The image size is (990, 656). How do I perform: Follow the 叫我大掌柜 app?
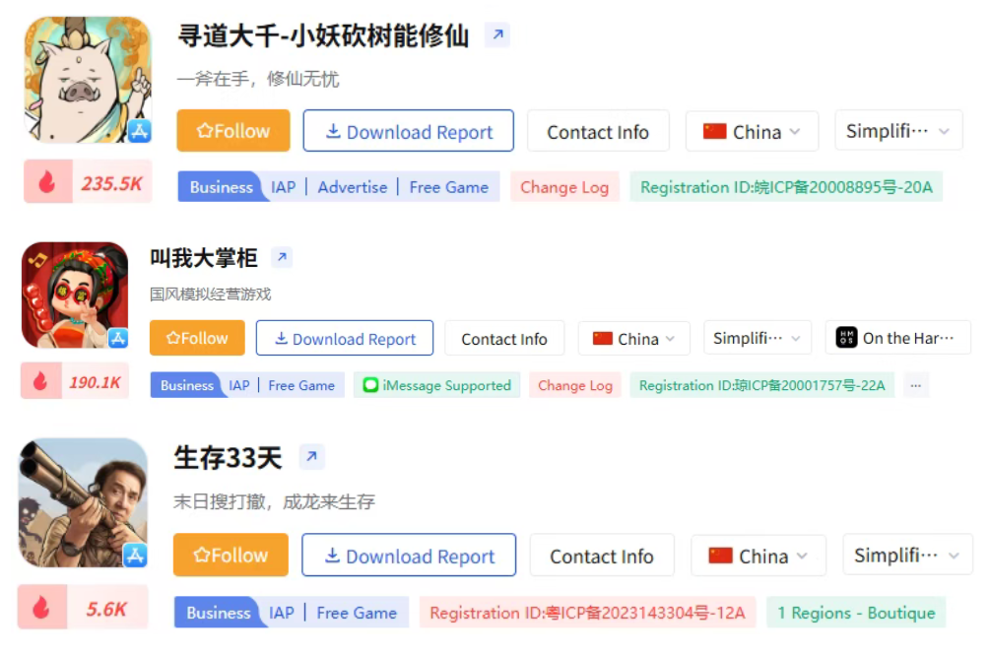coord(197,338)
